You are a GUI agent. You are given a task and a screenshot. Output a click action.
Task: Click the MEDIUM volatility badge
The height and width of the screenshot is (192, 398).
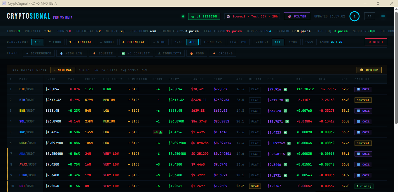point(369,70)
